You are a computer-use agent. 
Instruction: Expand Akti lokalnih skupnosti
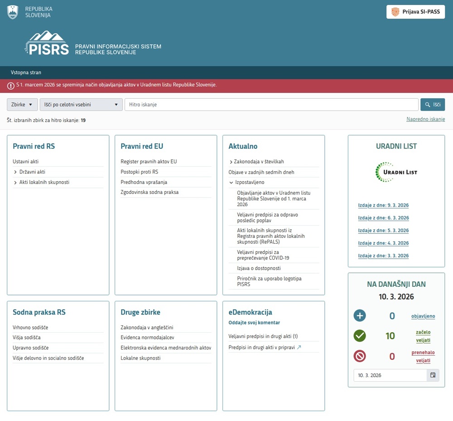15,183
